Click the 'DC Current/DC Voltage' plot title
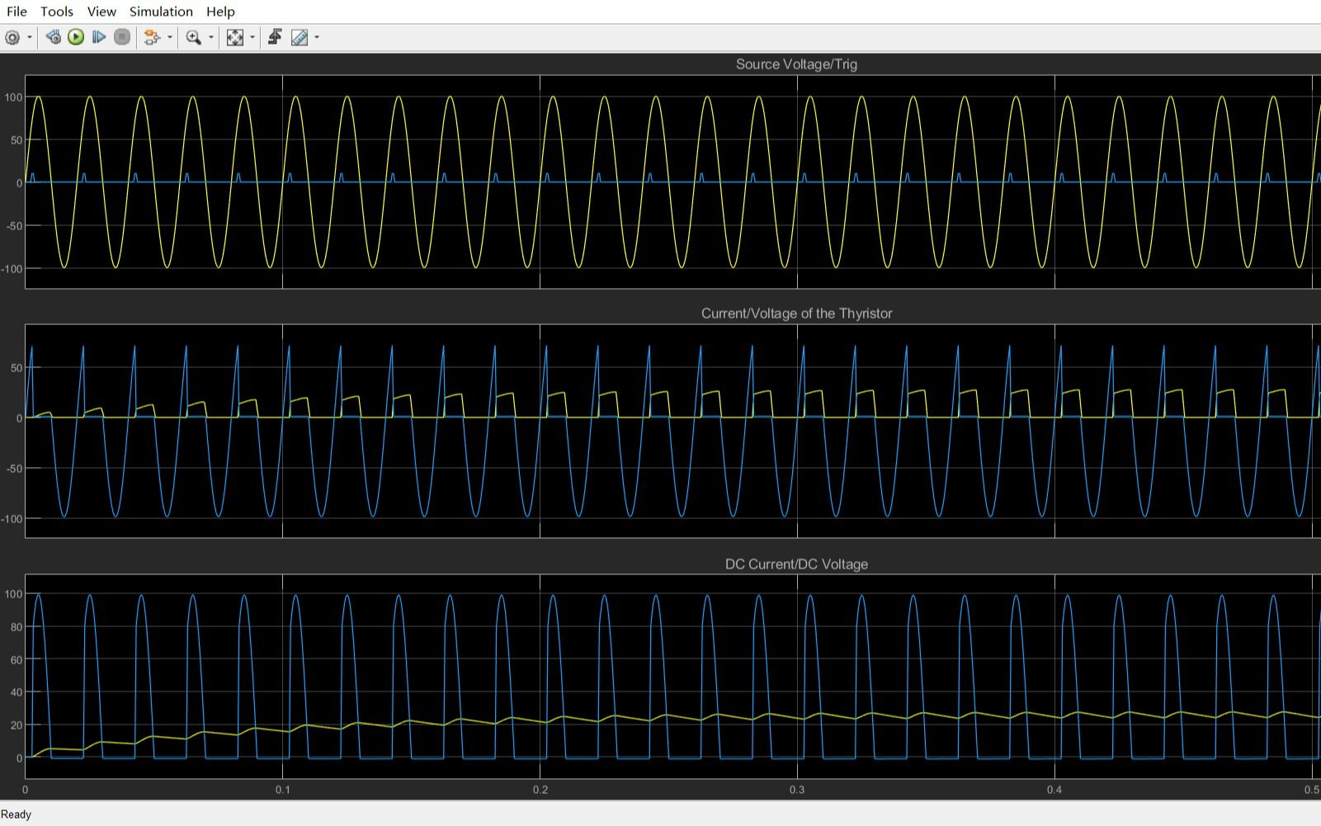Screen dimensions: 1321x826 tap(796, 564)
